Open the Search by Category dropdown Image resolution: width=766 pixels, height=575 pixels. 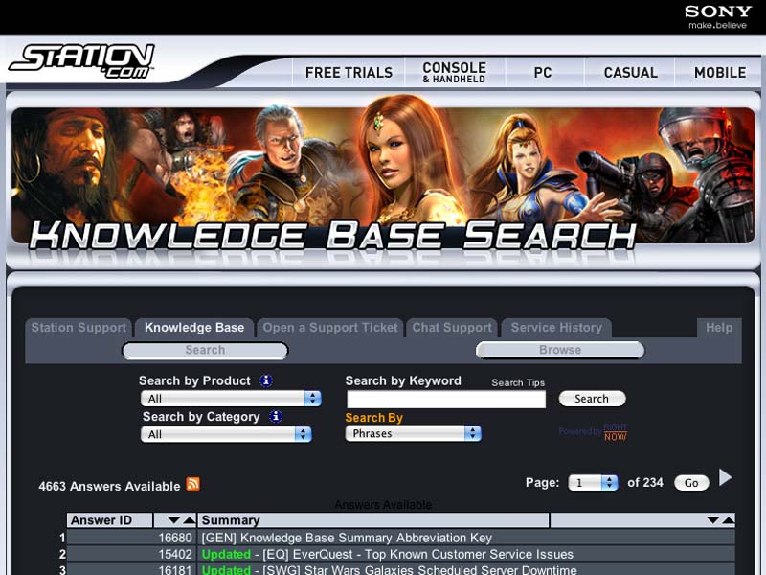click(x=226, y=434)
